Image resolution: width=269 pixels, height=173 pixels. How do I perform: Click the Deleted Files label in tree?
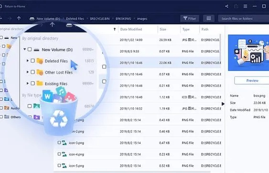56,61
